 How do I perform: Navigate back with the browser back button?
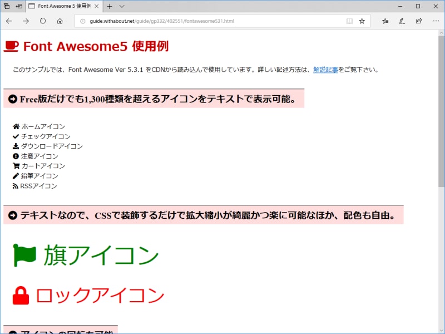pos(9,21)
